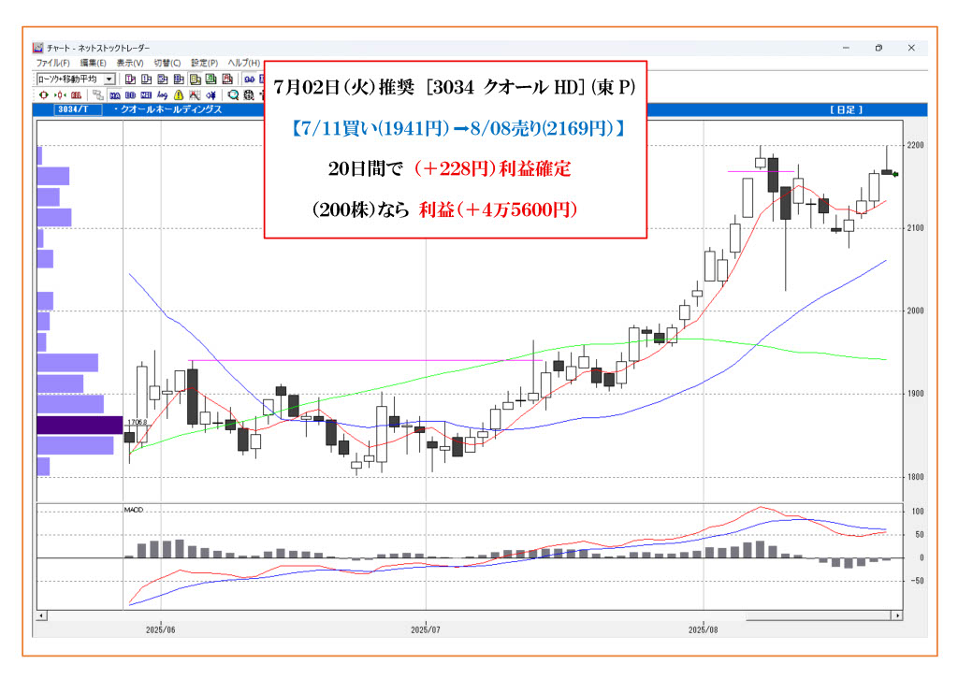Open the 切替(C) menu

click(167, 63)
